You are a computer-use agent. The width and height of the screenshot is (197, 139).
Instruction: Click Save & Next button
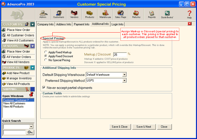coord(144,127)
